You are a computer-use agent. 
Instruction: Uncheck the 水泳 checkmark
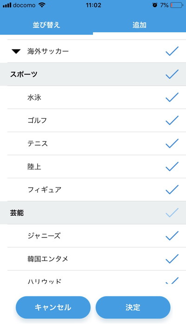(x=172, y=97)
